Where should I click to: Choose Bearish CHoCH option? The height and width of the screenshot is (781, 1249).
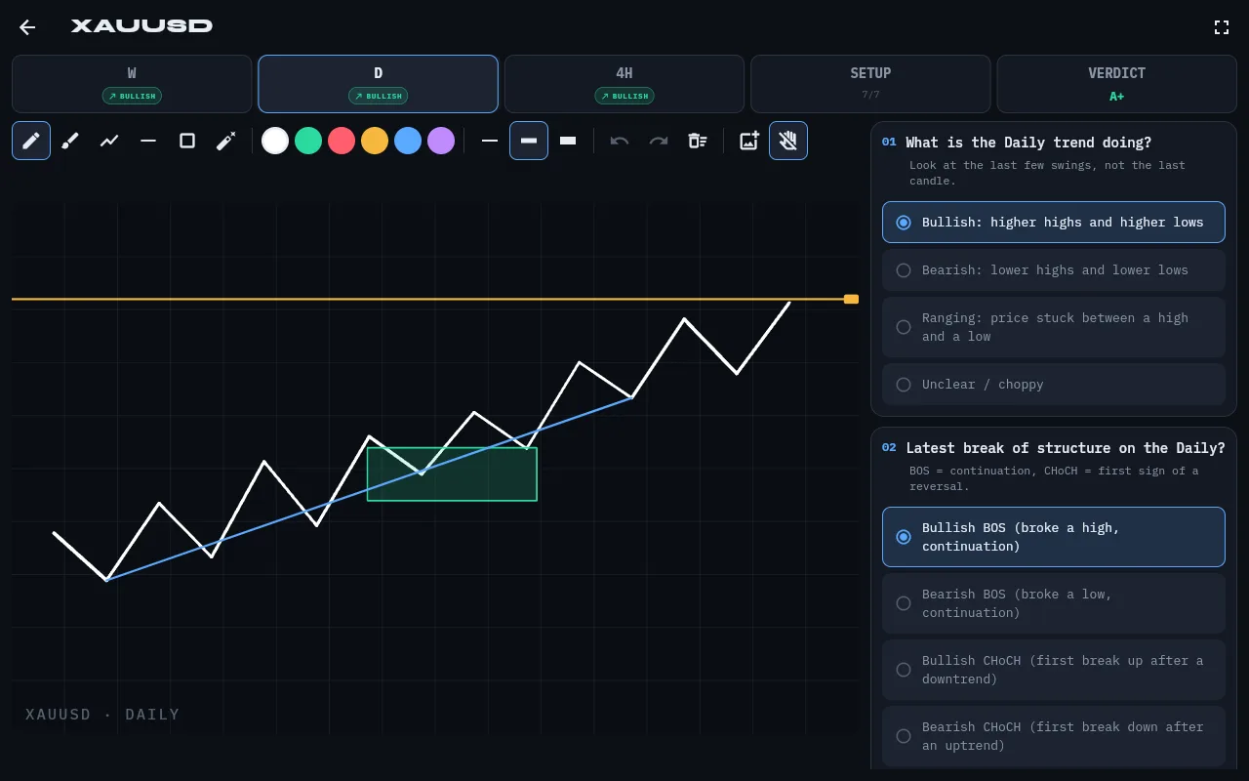[x=1054, y=736]
